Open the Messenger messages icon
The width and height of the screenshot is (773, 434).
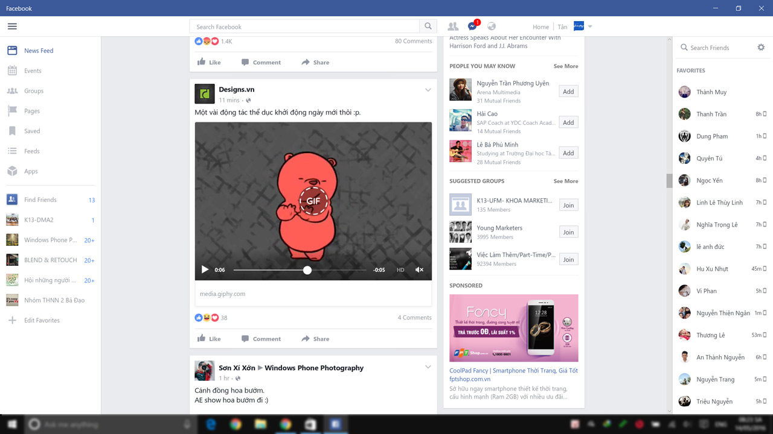pyautogui.click(x=473, y=26)
